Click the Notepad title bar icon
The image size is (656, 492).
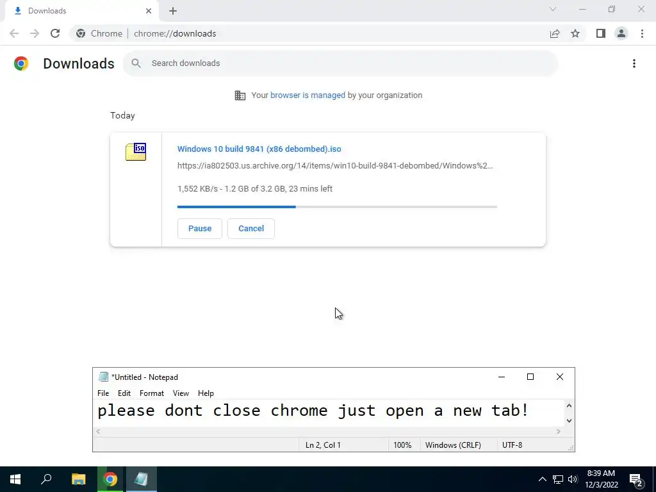(x=103, y=377)
